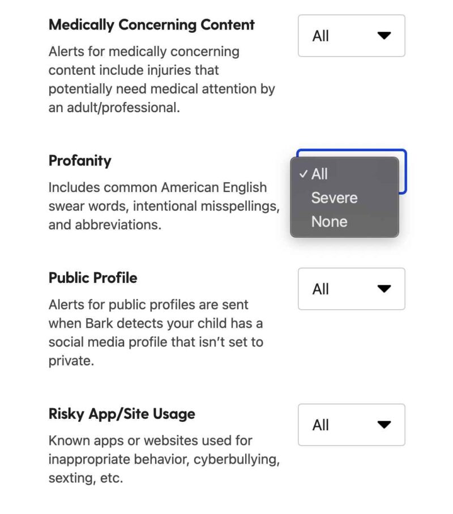The height and width of the screenshot is (514, 453).
Task: Open the Public Profile alert level dropdown
Action: click(351, 289)
